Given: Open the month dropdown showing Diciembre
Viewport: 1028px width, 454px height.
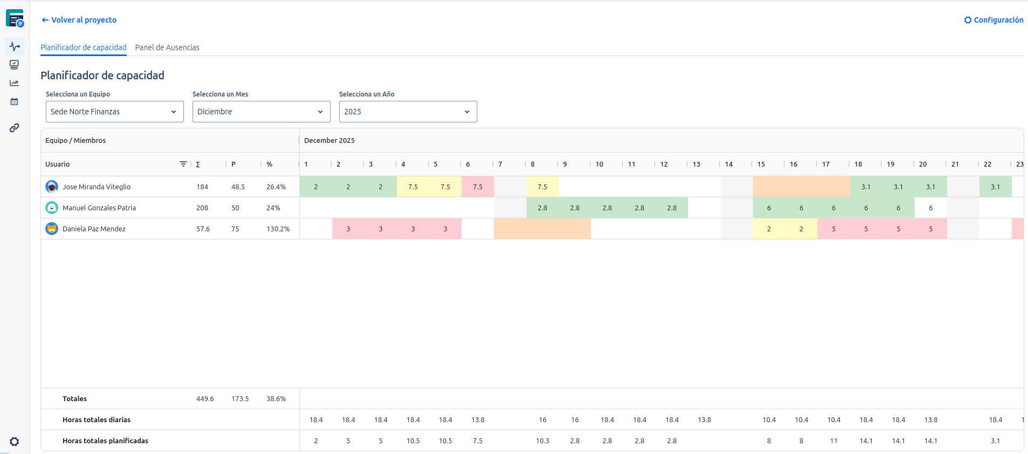Looking at the screenshot, I should click(x=261, y=112).
